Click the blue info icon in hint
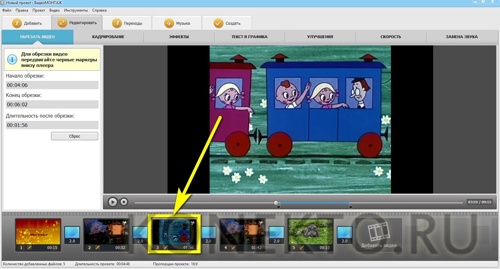 [x=12, y=59]
